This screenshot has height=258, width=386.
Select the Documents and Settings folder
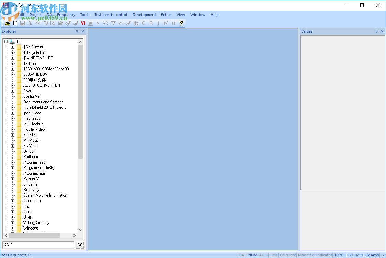point(43,102)
